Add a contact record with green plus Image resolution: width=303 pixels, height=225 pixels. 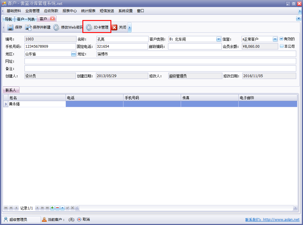[52, 208]
